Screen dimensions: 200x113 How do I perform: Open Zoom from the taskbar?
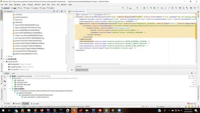point(119,110)
